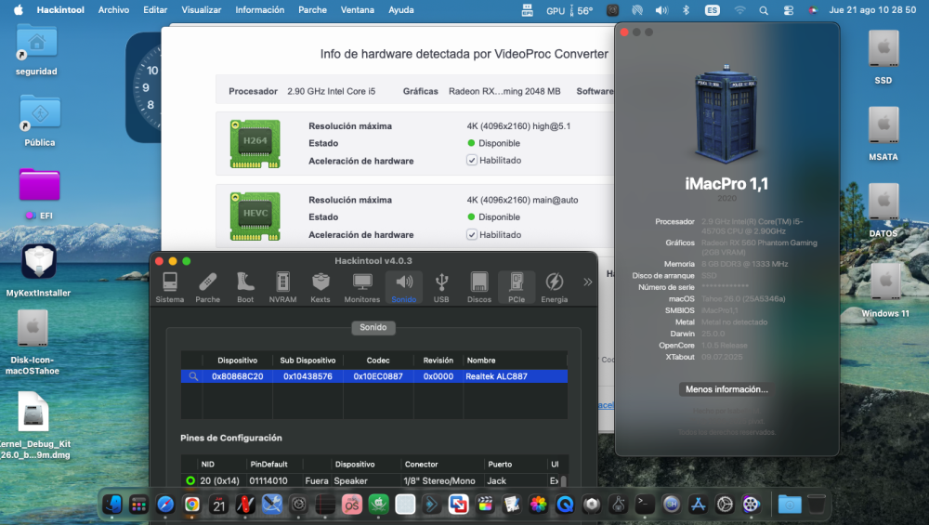Open the seguridad folder on desktop

(x=37, y=50)
